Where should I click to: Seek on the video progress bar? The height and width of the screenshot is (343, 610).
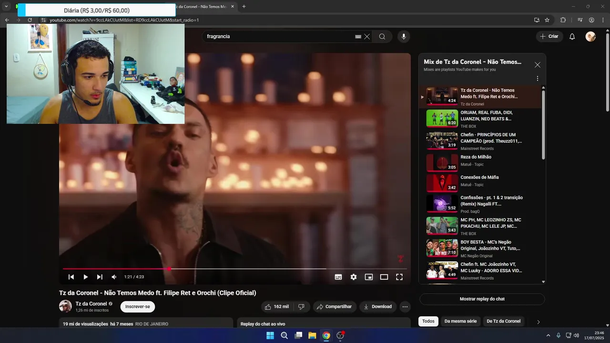click(x=234, y=269)
